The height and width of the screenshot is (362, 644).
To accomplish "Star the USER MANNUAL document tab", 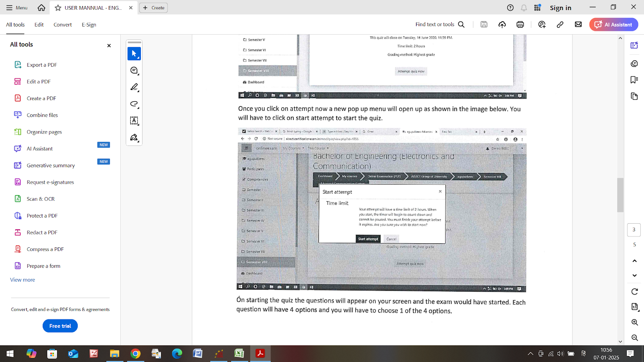I will point(58,8).
